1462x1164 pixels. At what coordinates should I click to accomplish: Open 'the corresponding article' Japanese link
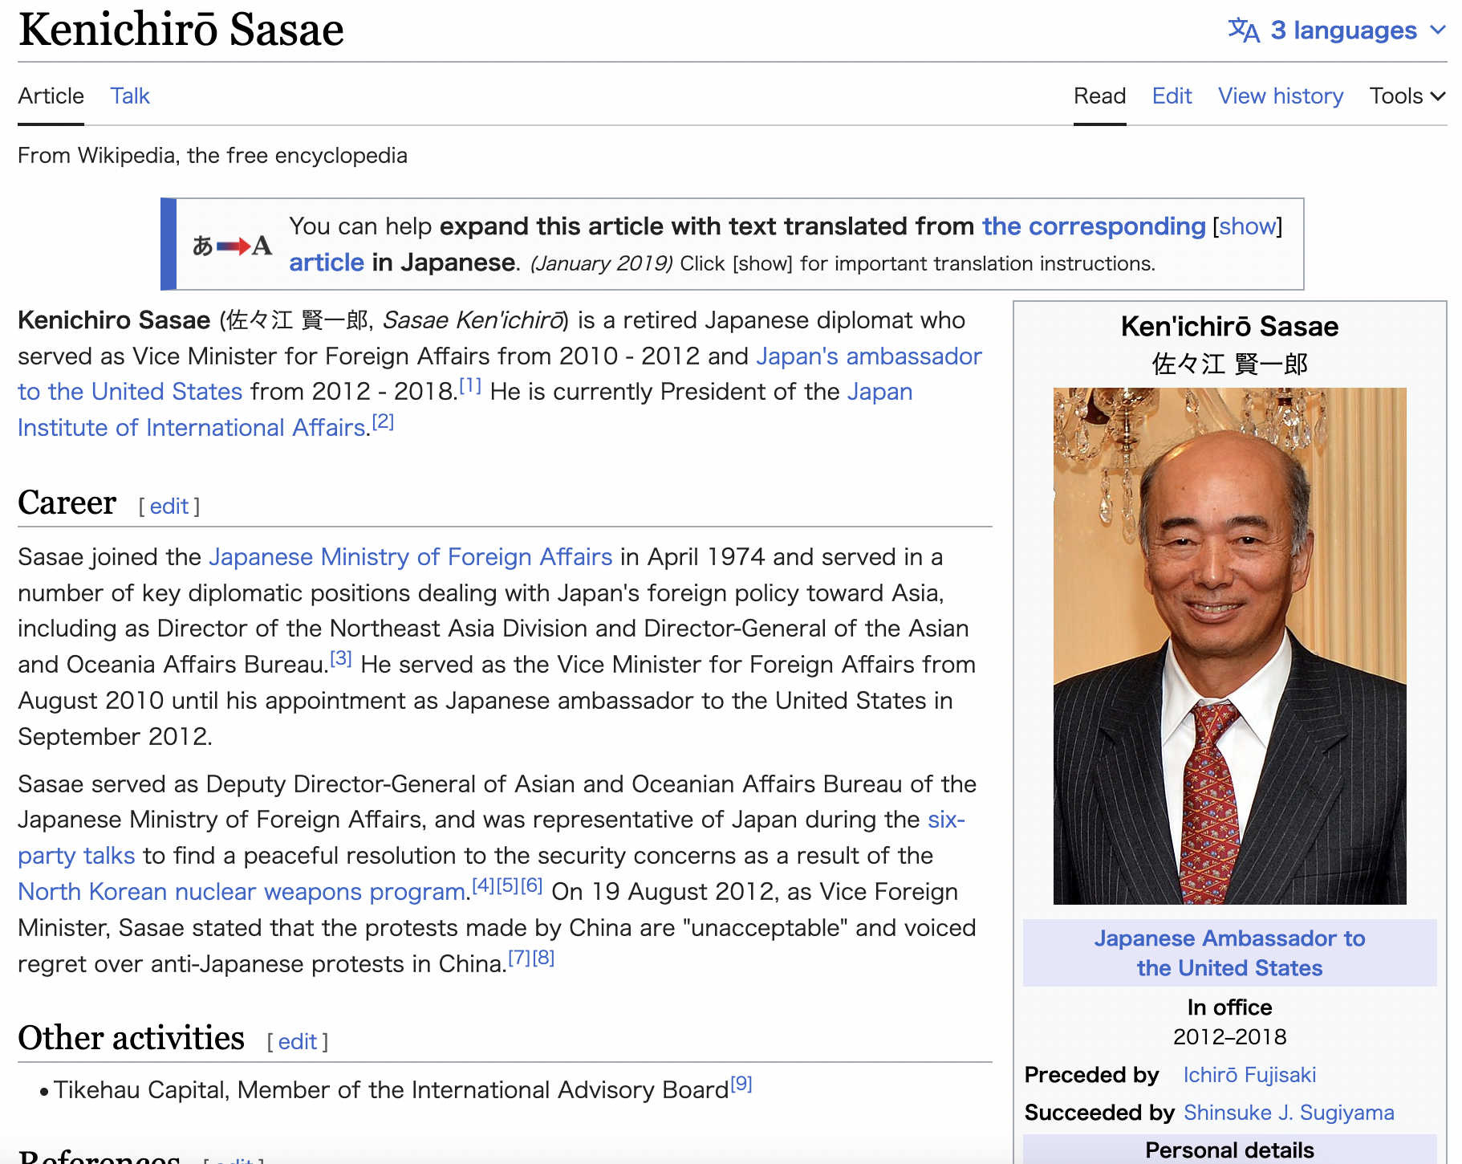(1094, 226)
